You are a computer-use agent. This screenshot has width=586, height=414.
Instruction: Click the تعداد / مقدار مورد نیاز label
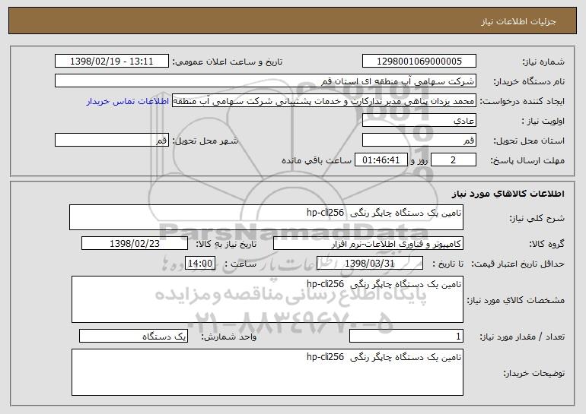click(x=522, y=337)
